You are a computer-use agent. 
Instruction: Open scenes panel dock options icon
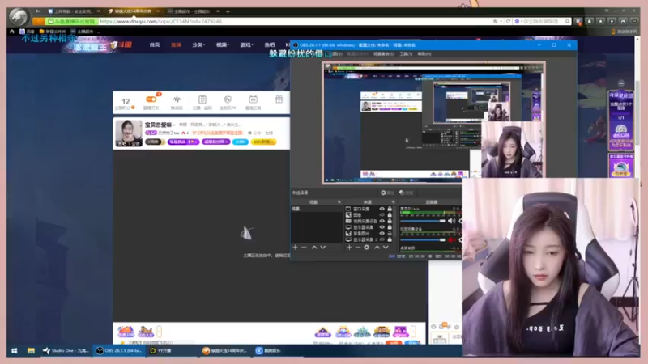click(x=339, y=202)
